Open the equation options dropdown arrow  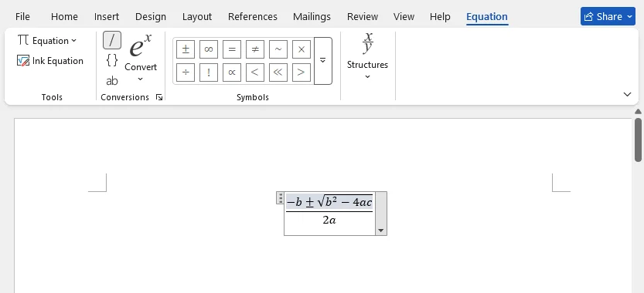pos(380,231)
